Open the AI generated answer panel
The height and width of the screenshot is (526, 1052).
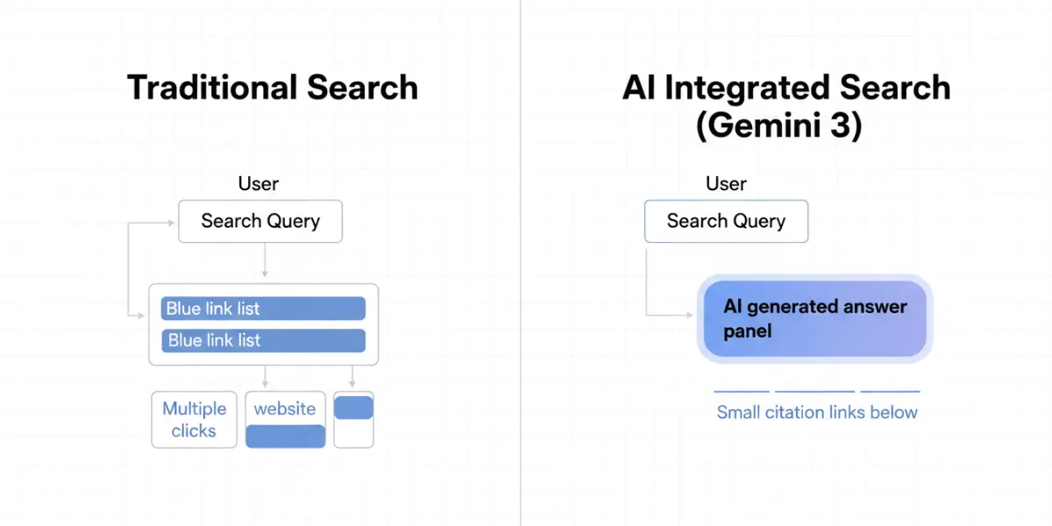coord(814,319)
